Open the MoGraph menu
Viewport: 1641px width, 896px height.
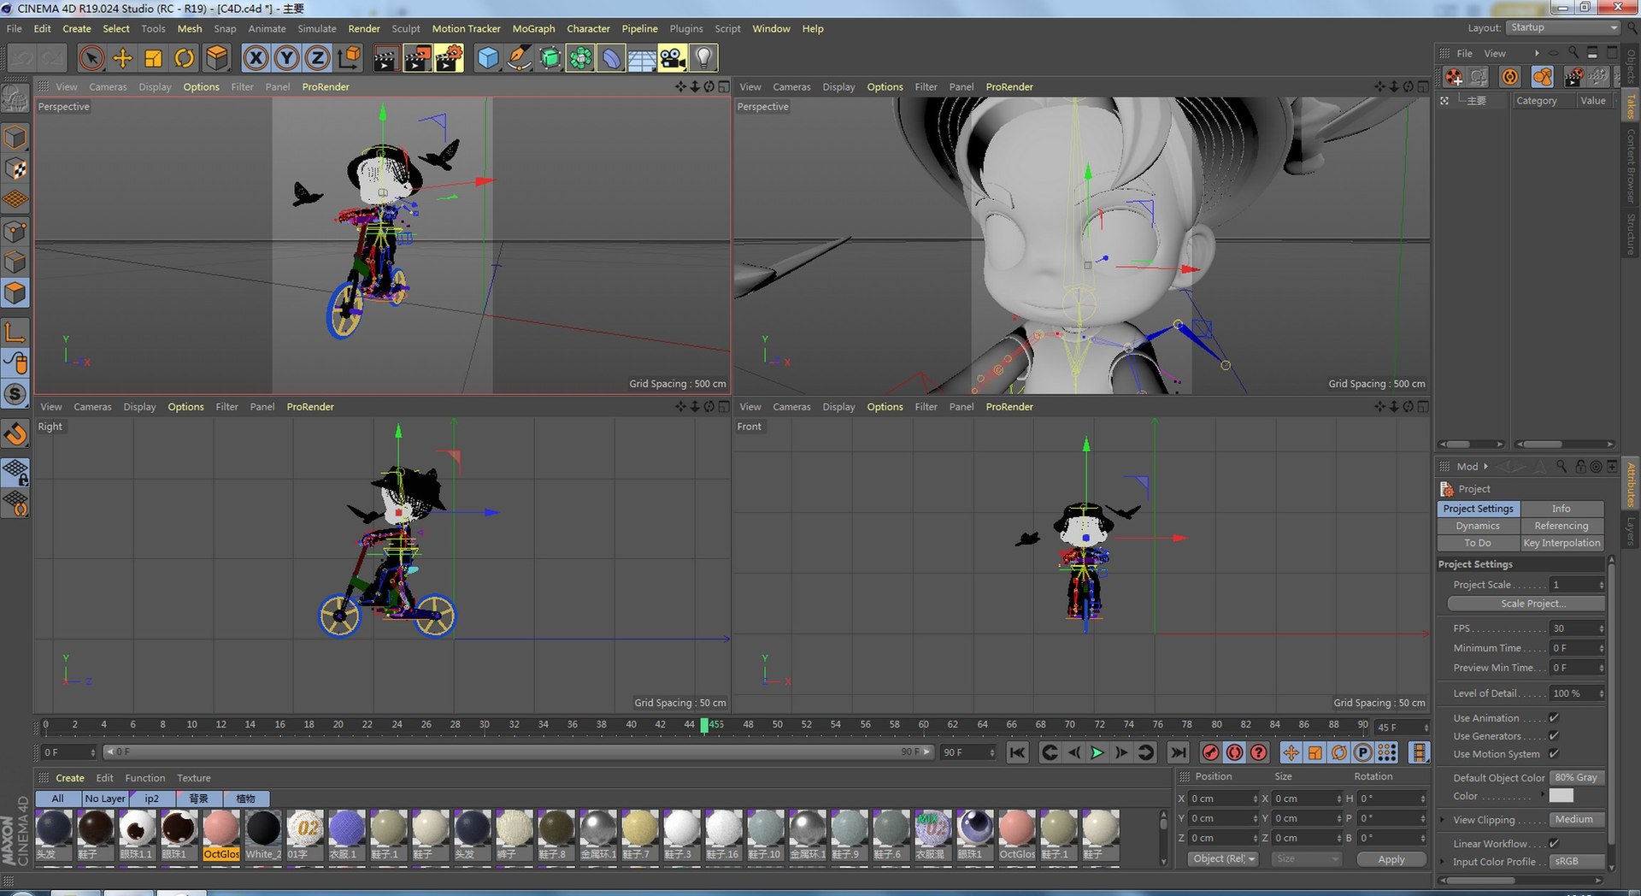pos(533,29)
